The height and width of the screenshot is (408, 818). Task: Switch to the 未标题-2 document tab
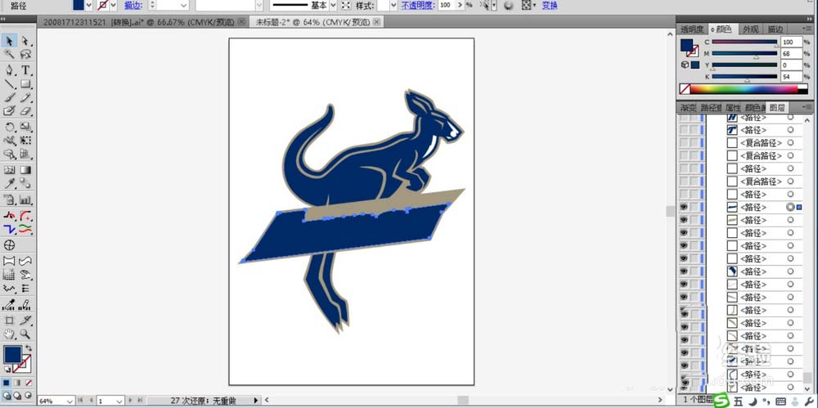[312, 22]
